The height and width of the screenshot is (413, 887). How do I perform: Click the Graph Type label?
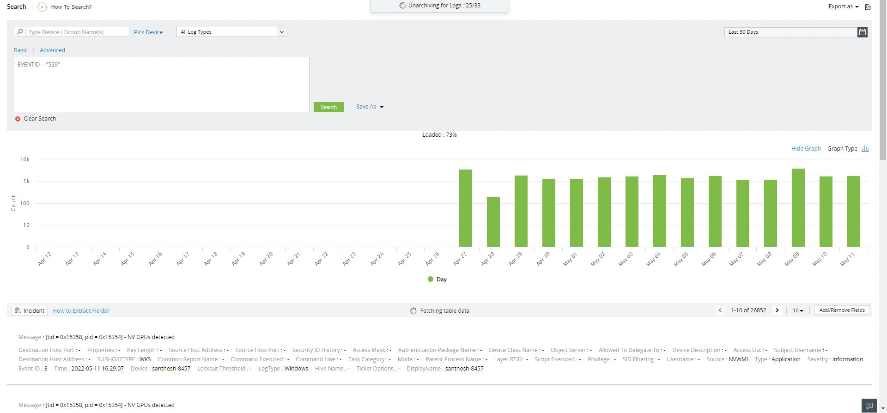pyautogui.click(x=842, y=149)
